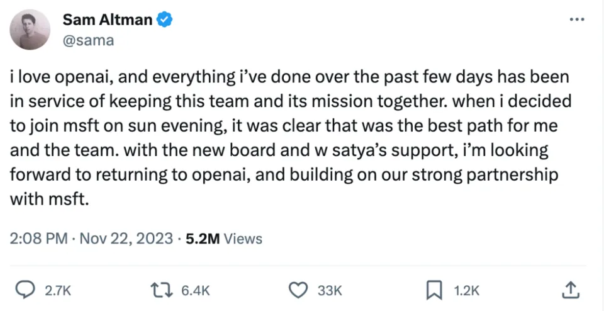Expand the three-dot more options menu
Viewport: 604px width, 311px height.
(576, 20)
